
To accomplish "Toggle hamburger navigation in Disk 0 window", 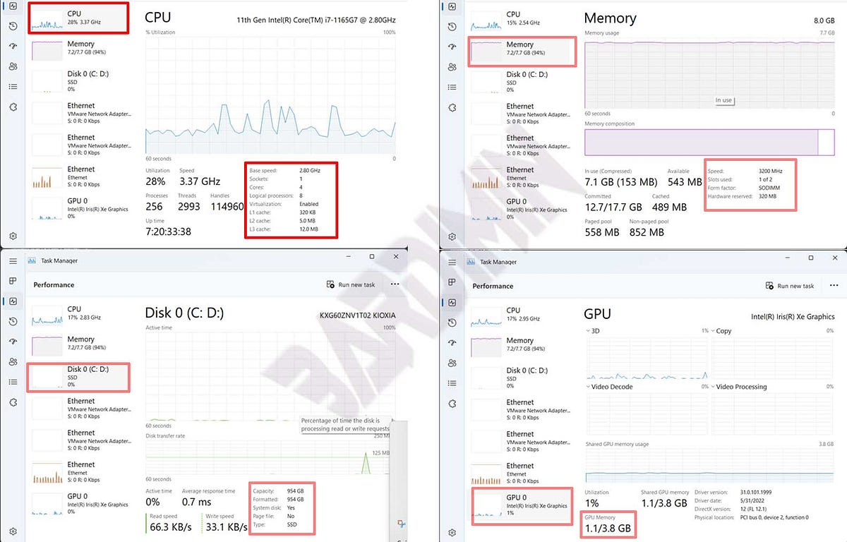I will coord(13,260).
